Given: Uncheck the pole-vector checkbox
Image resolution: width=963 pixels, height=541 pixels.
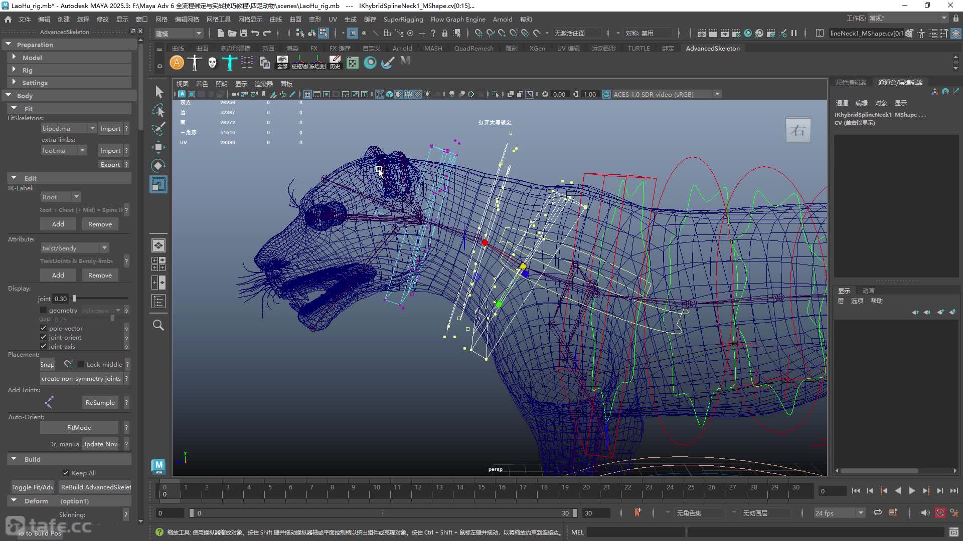Looking at the screenshot, I should 43,328.
